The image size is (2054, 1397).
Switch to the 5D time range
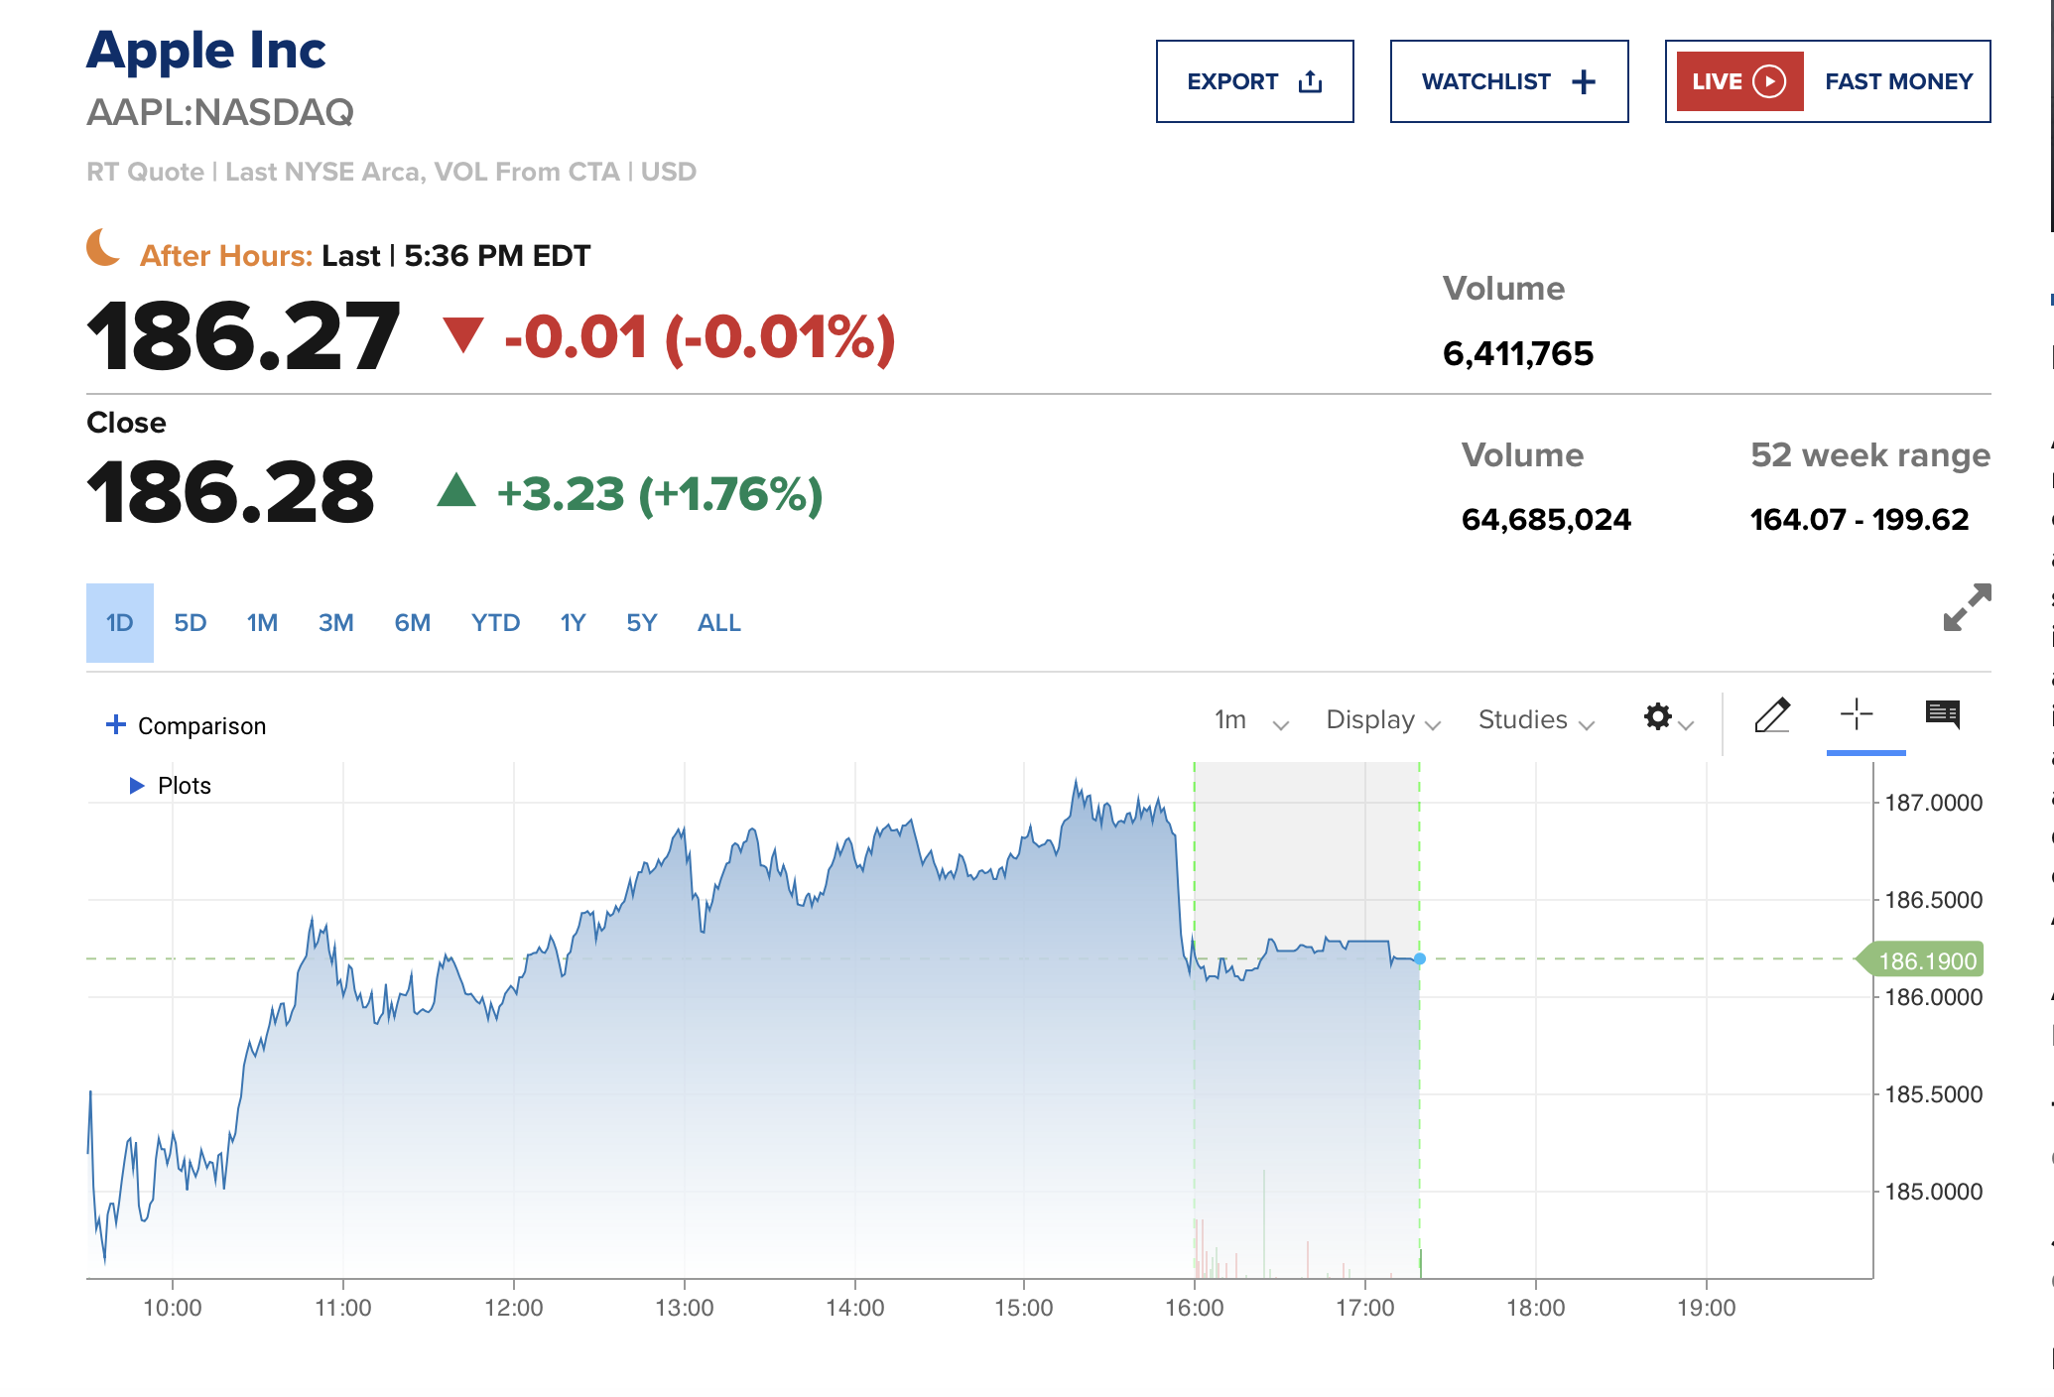coord(191,623)
